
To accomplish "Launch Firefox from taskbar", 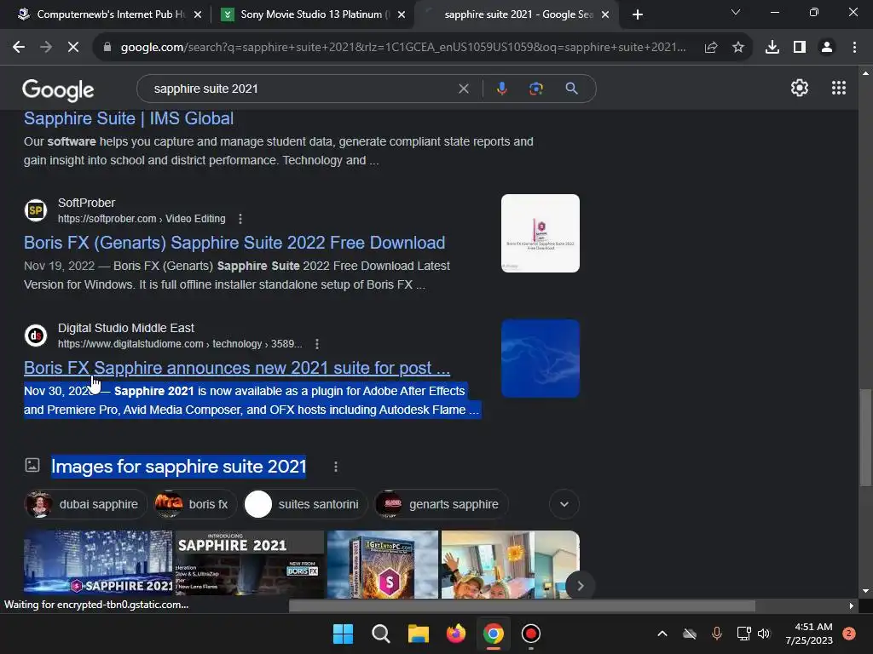I will coord(456,634).
